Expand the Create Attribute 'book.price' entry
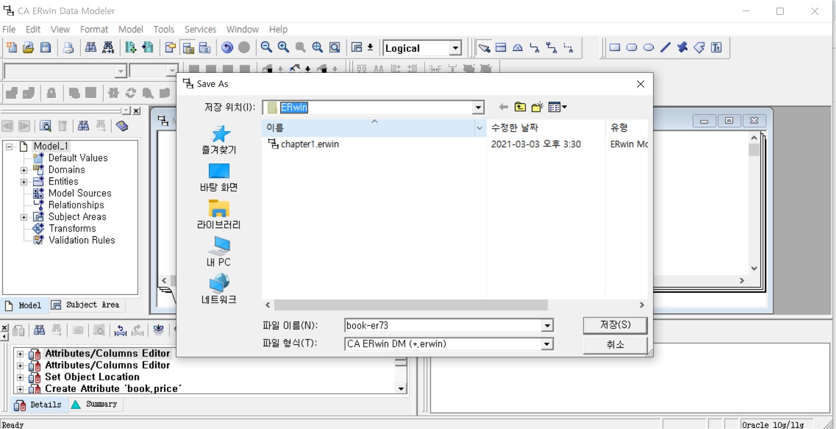Screen dimensions: 836x429 (x=20, y=389)
